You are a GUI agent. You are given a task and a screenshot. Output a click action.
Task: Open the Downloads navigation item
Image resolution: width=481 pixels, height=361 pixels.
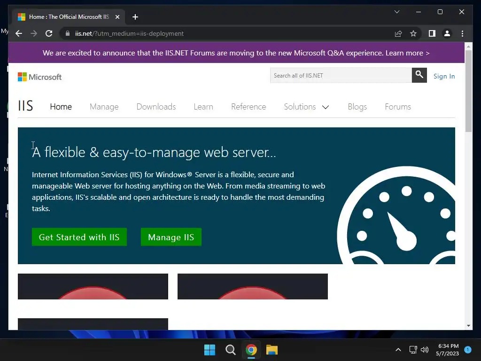[156, 107]
